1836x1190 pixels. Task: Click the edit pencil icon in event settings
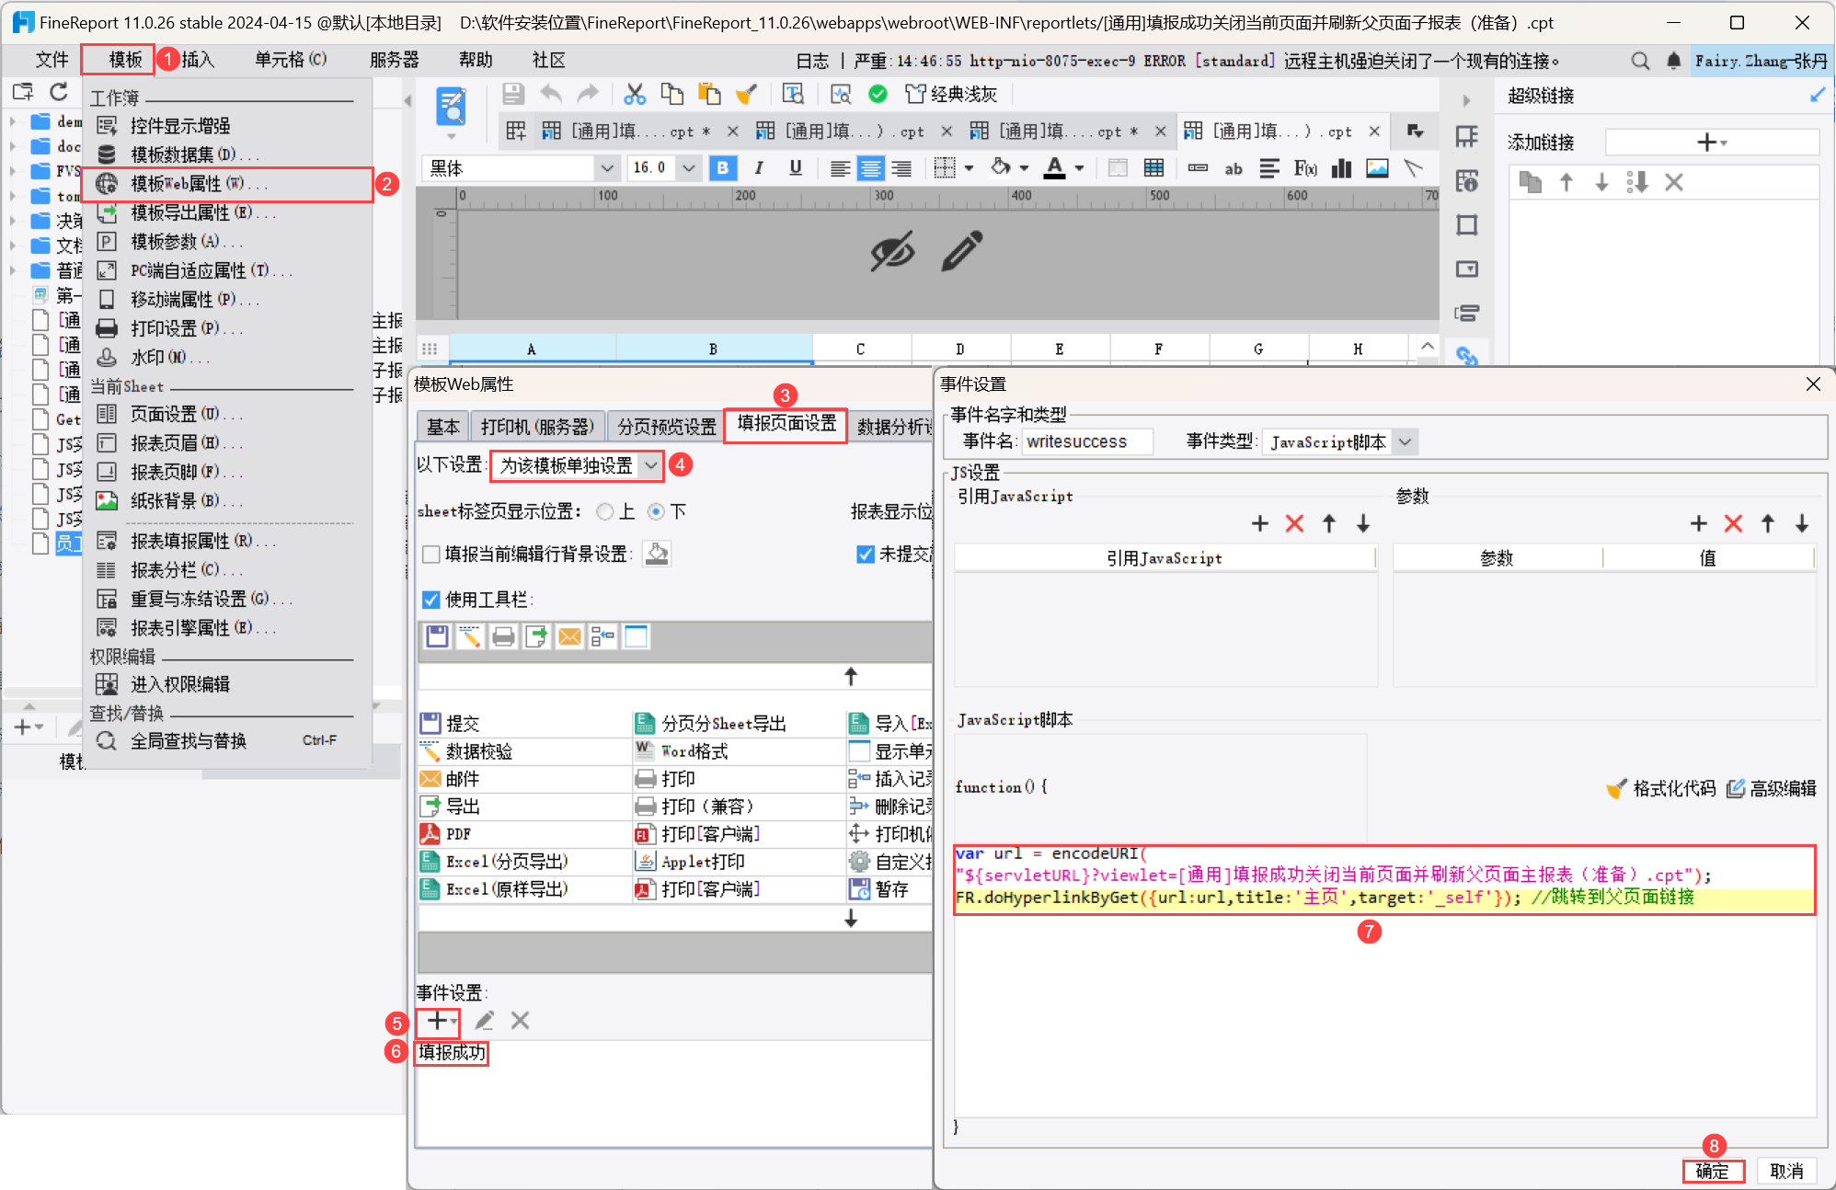[485, 1021]
